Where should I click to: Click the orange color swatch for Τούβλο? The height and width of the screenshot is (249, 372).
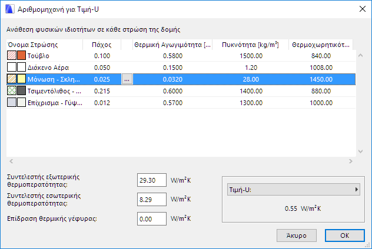coord(21,55)
